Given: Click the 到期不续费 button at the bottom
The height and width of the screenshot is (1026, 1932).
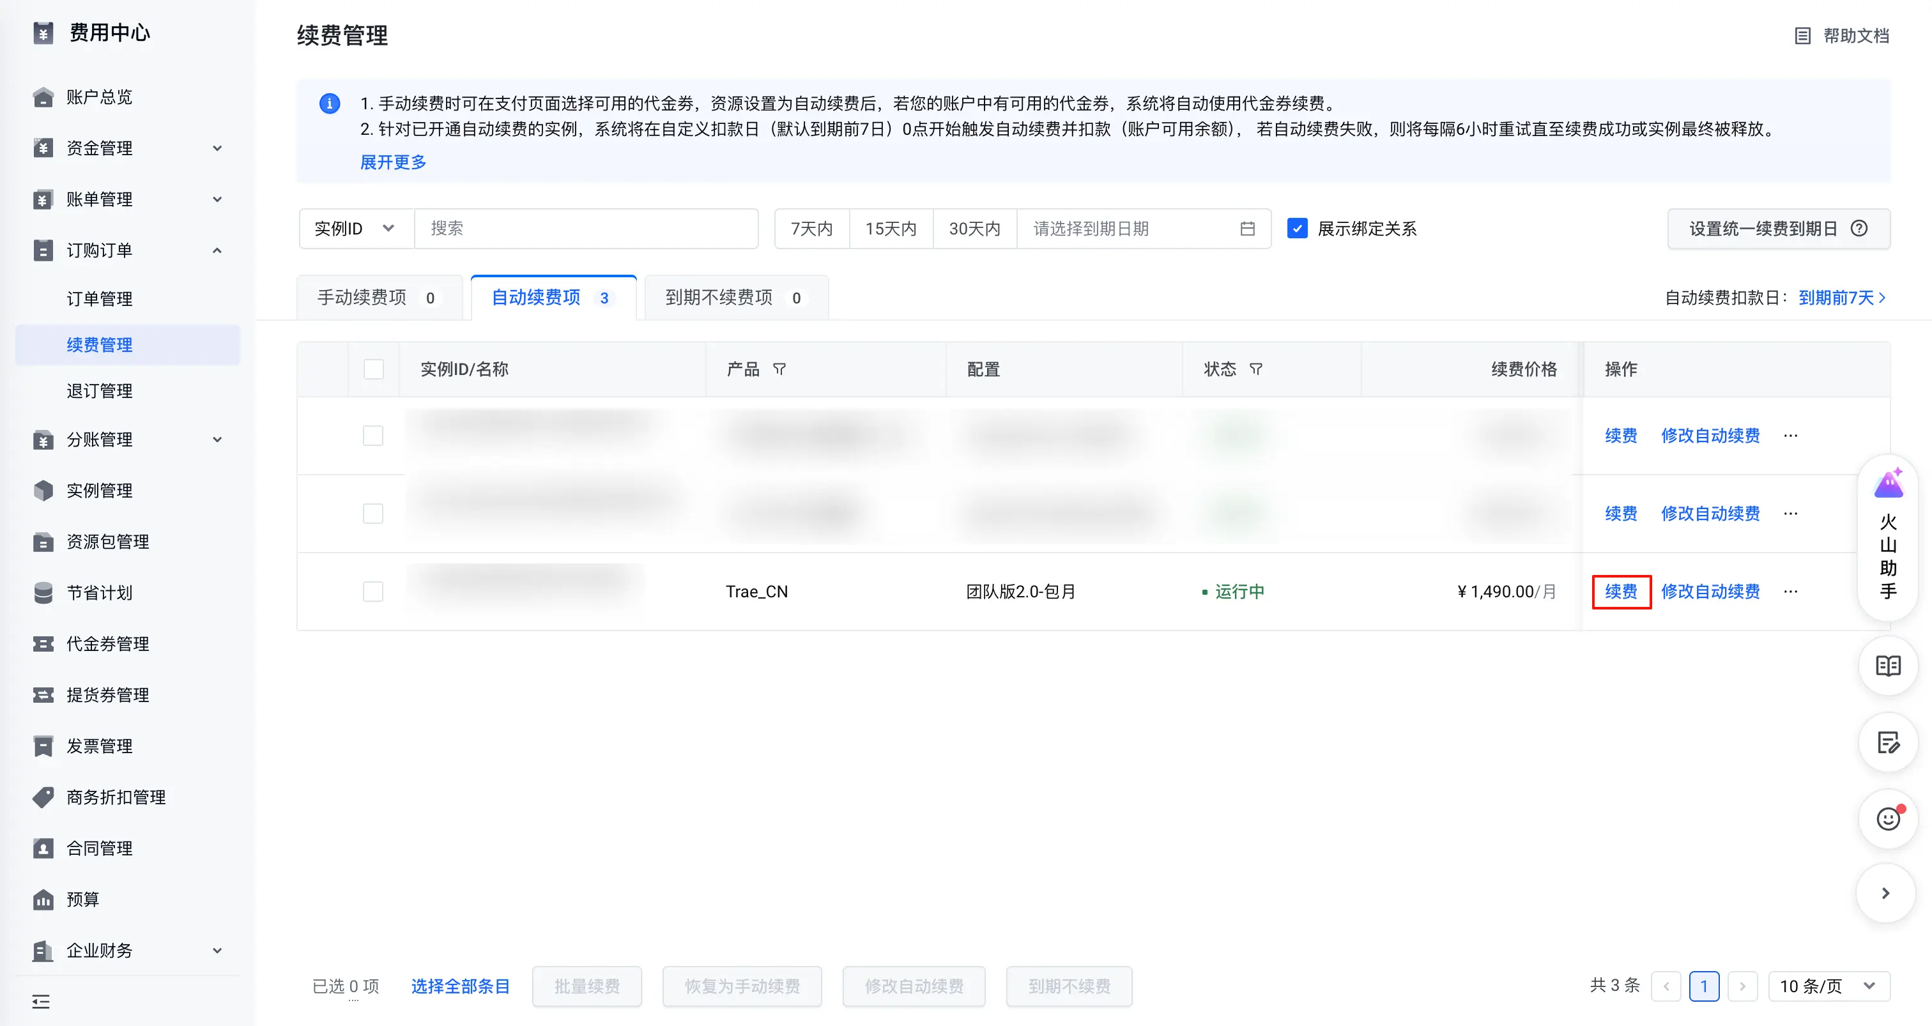Looking at the screenshot, I should [x=1069, y=986].
